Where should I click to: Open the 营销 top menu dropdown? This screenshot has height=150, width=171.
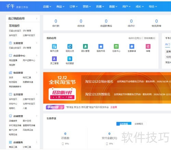87,6
